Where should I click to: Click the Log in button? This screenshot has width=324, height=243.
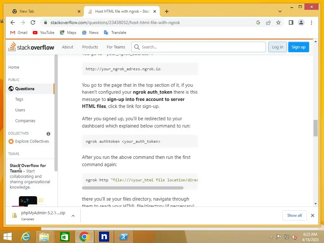tap(277, 47)
